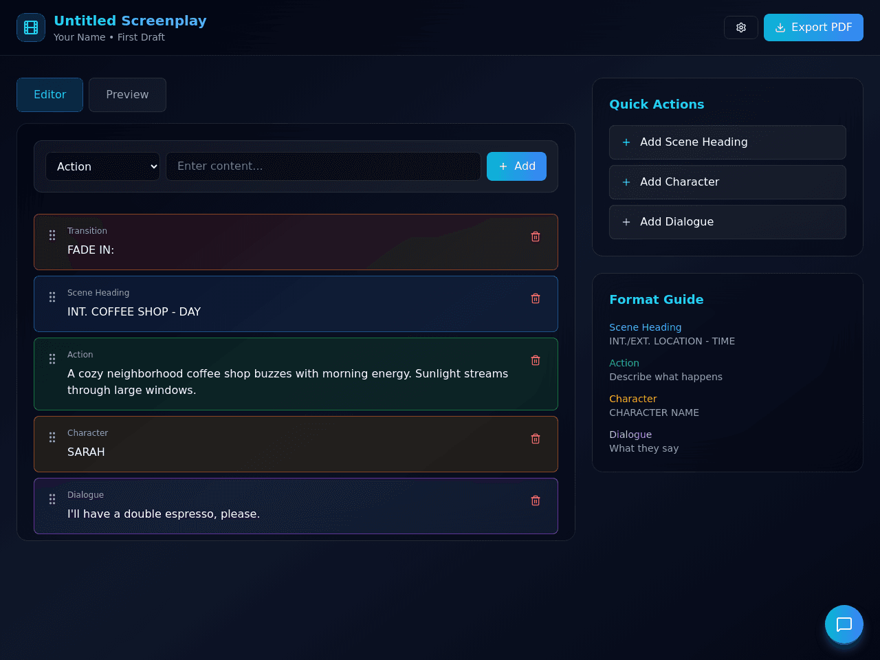Click the Action entry in Format Guide

pyautogui.click(x=624, y=363)
